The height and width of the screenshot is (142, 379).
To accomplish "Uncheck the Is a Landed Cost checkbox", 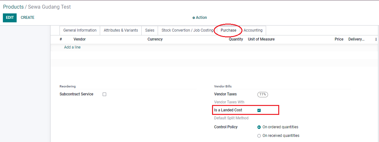I will point(259,110).
